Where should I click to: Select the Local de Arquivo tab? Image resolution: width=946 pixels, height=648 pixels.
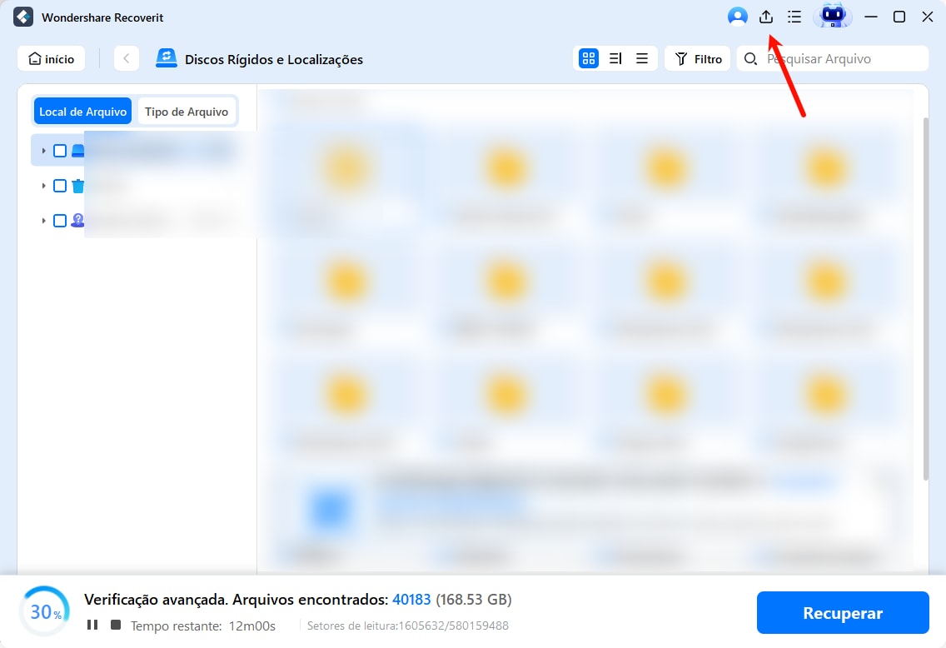82,112
